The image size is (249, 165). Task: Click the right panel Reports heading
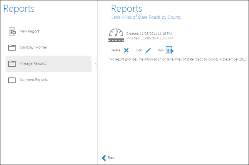coord(127,9)
